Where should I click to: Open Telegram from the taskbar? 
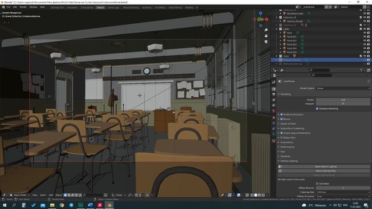point(71,205)
